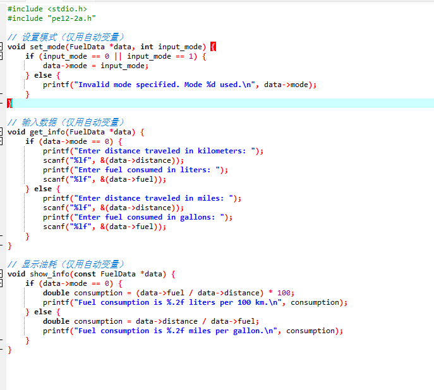Viewport: 434px width, 390px height.
Task: Click the #include <stdio.h> line
Action: coord(47,9)
